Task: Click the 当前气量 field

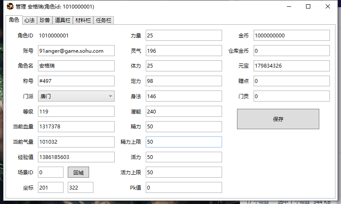Action: pyautogui.click(x=76, y=142)
